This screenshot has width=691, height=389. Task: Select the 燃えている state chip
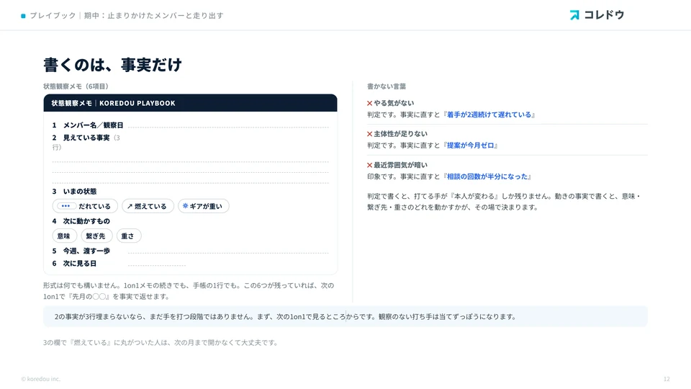148,206
